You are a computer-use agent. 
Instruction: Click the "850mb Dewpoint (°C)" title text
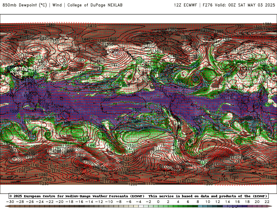pos(25,5)
